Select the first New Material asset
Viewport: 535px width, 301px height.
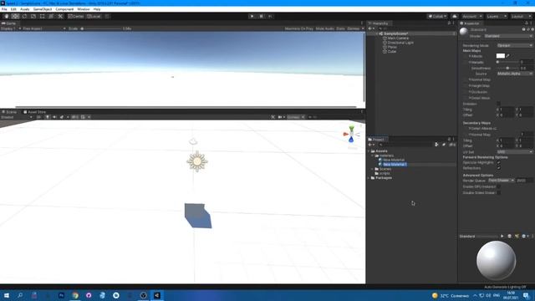(x=391, y=160)
